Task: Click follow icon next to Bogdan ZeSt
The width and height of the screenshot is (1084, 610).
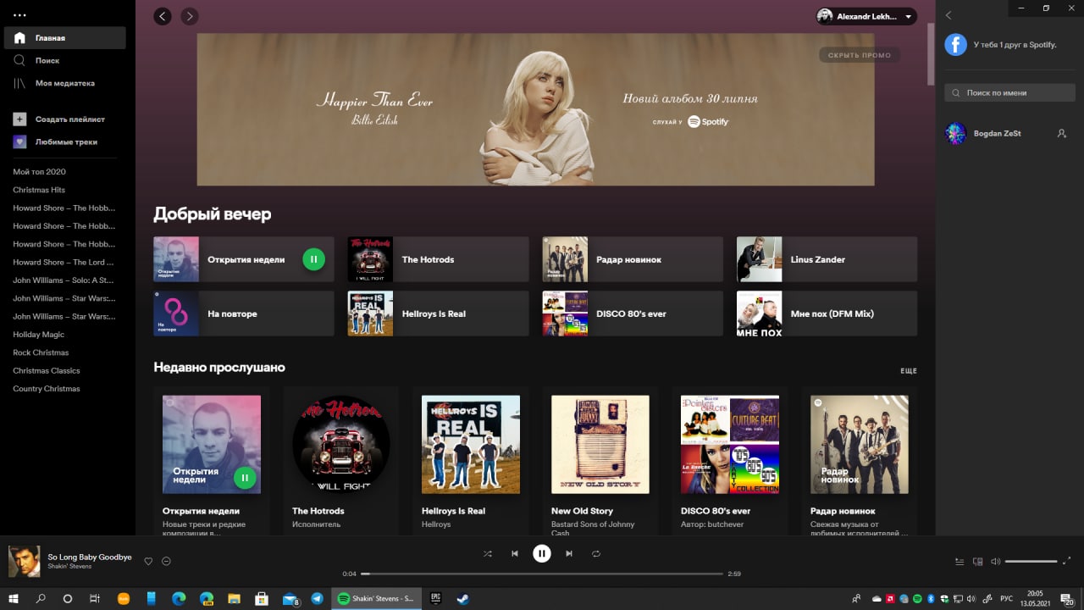Action: pos(1062,134)
